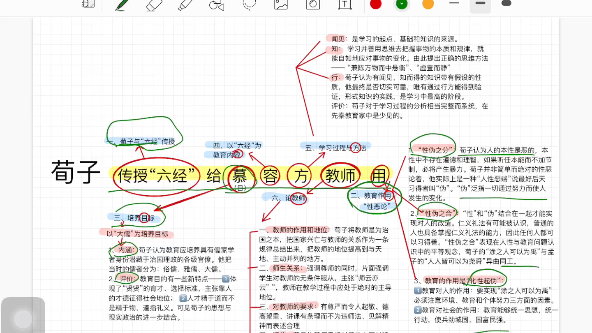Click the large title "荀子"
Viewport: 592px width, 333px height.
coord(76,172)
